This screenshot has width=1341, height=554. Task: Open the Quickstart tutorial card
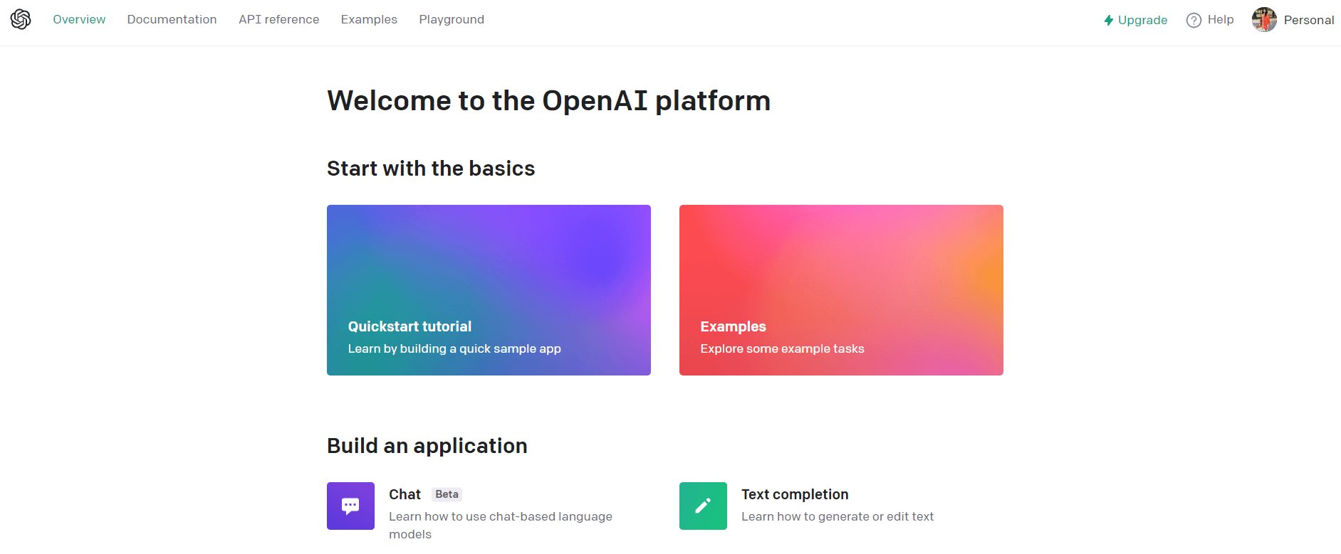489,290
